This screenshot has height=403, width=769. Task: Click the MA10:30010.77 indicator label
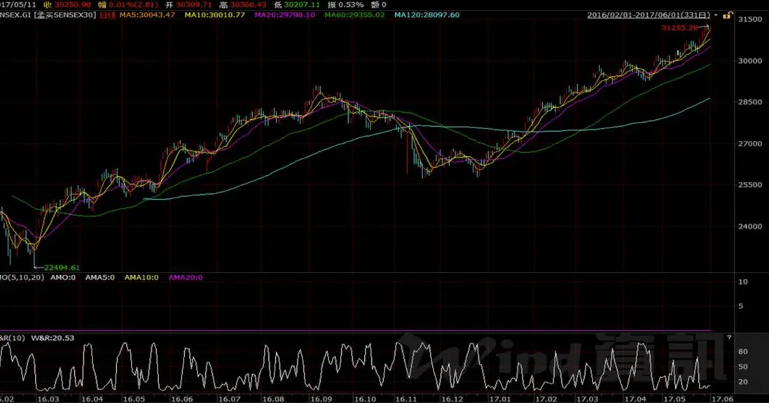click(x=214, y=15)
